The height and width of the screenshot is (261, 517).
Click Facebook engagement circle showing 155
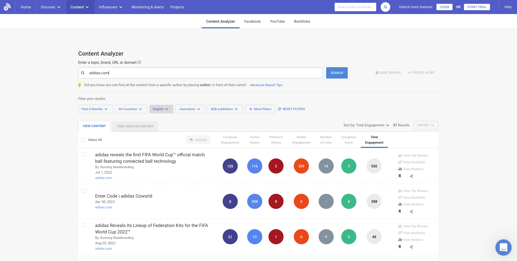pos(230,166)
